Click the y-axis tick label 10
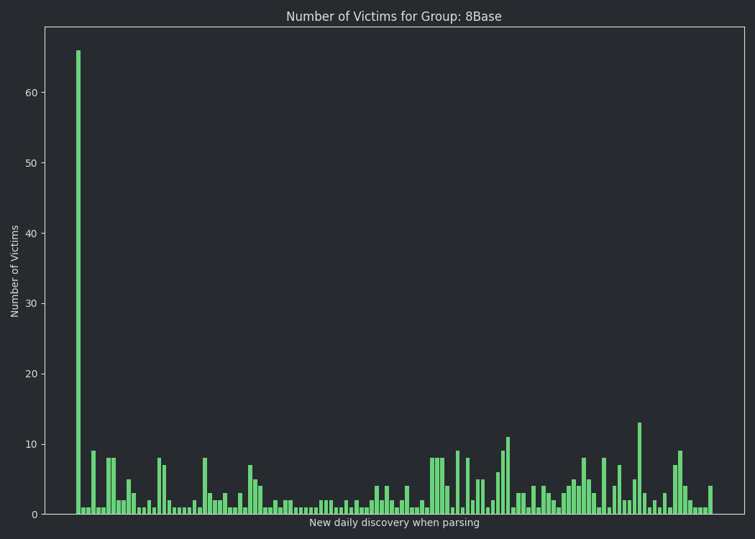 pyautogui.click(x=32, y=444)
